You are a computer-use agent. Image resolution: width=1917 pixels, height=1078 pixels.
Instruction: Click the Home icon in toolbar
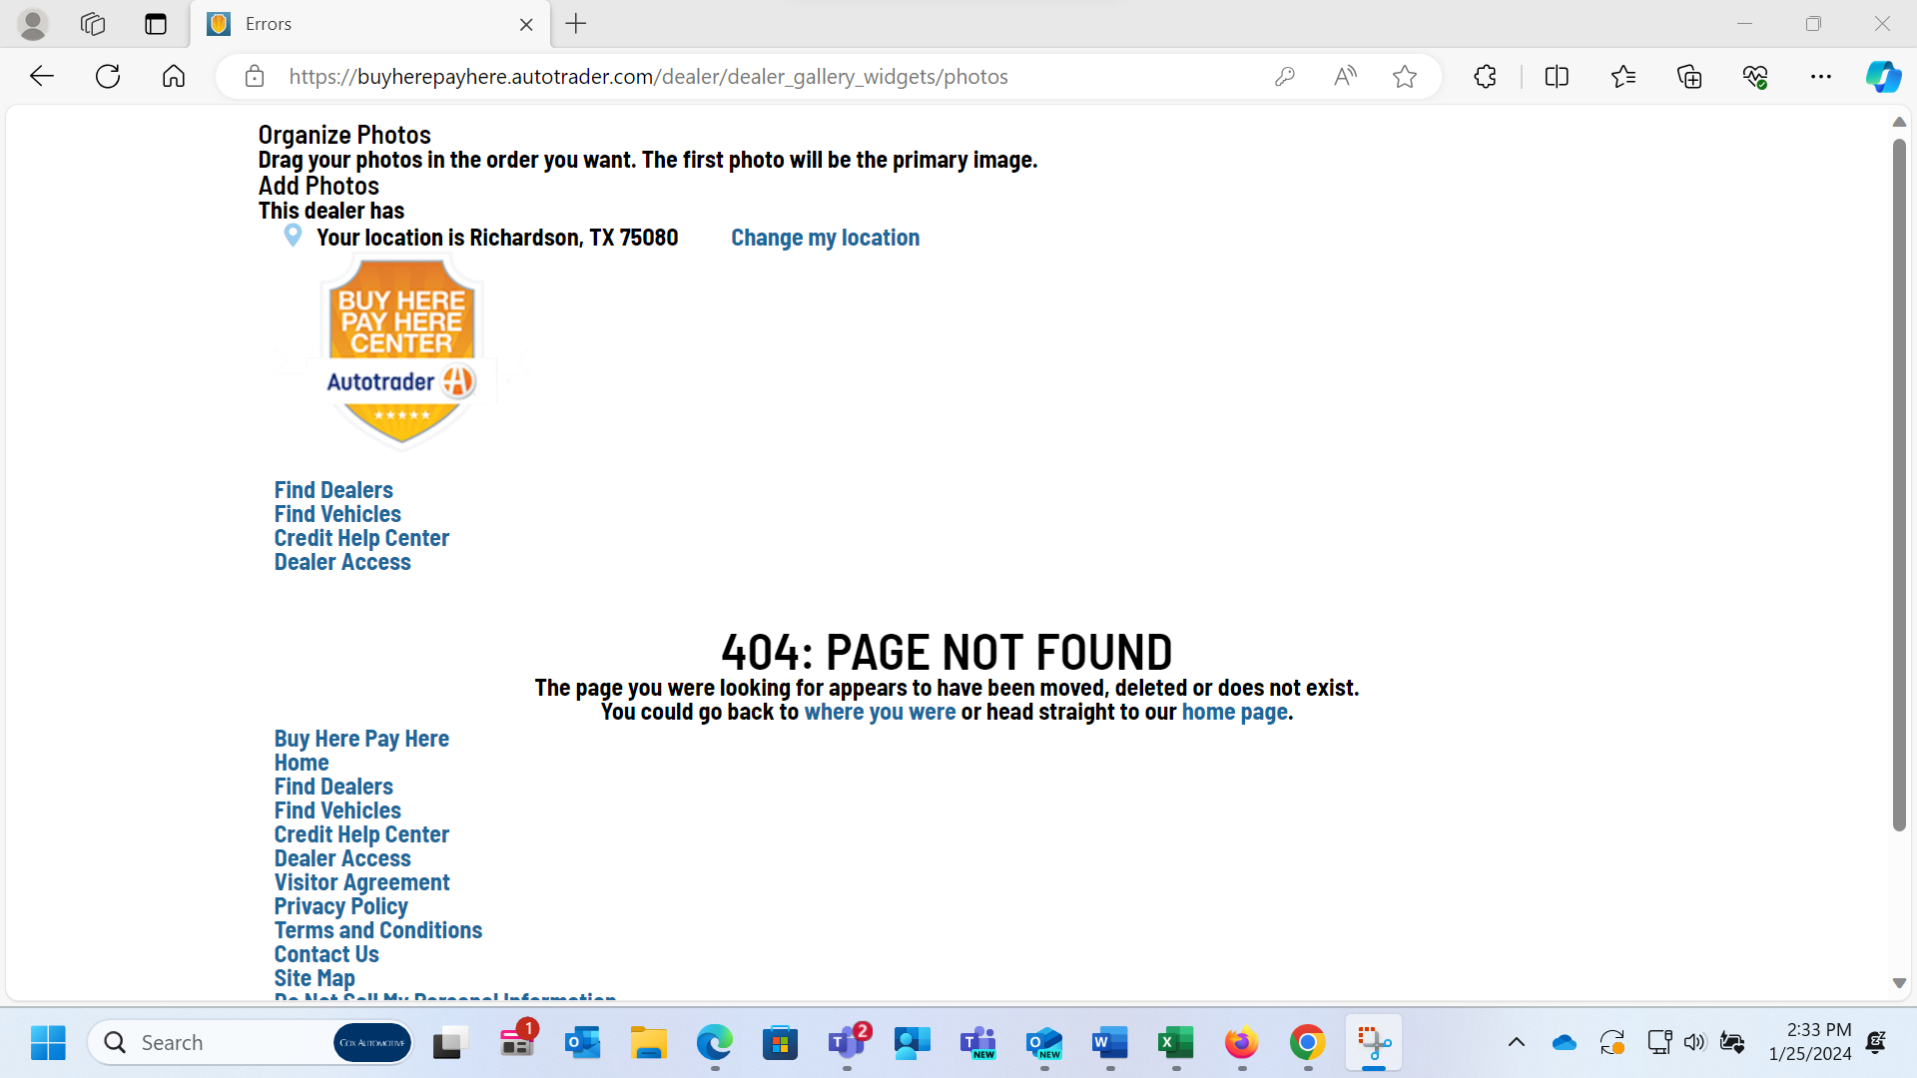point(174,77)
